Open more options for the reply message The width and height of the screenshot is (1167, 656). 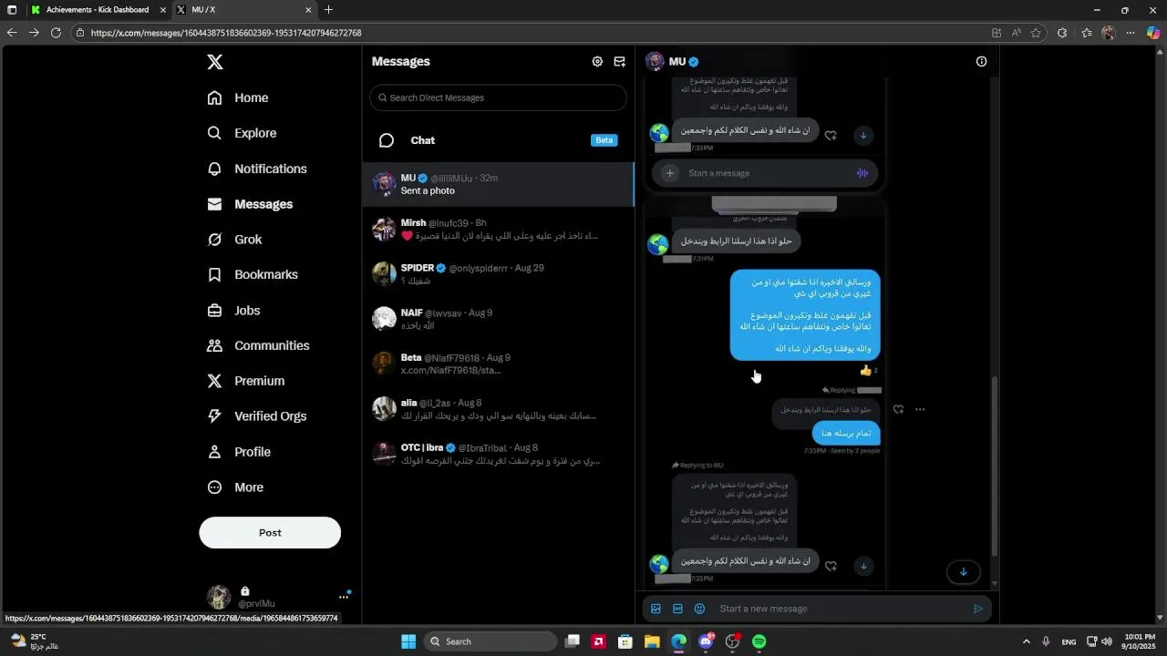pyautogui.click(x=920, y=410)
